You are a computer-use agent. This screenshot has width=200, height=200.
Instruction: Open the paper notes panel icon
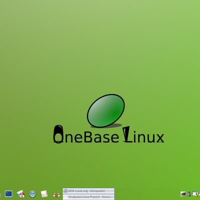click(44, 194)
